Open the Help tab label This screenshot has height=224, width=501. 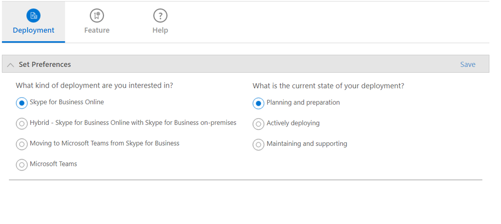point(160,30)
